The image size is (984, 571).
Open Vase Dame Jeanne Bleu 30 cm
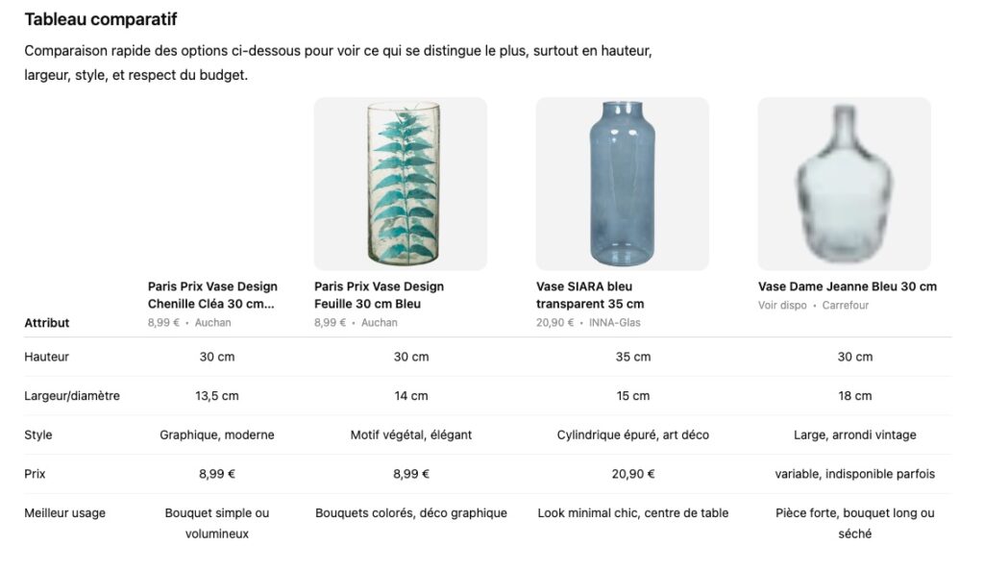(x=847, y=286)
